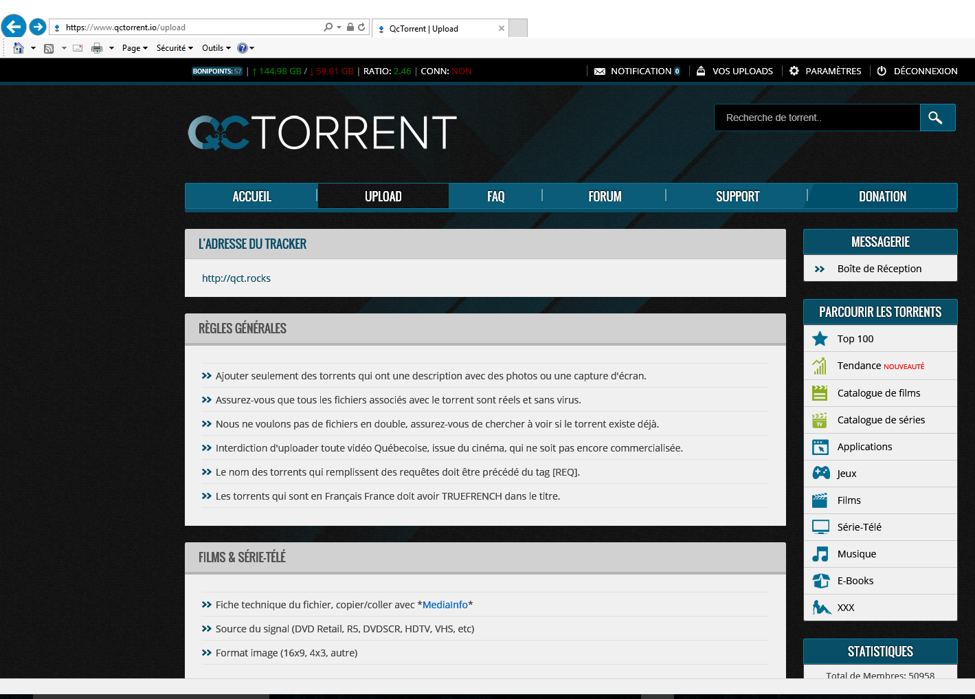Screen dimensions: 975x699
Task: Click the rule mentioning TRUEFRENCH in the title
Action: tap(388, 496)
